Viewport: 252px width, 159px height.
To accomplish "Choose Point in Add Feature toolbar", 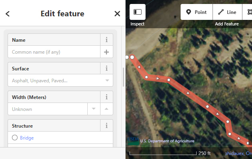I will pyautogui.click(x=197, y=12).
